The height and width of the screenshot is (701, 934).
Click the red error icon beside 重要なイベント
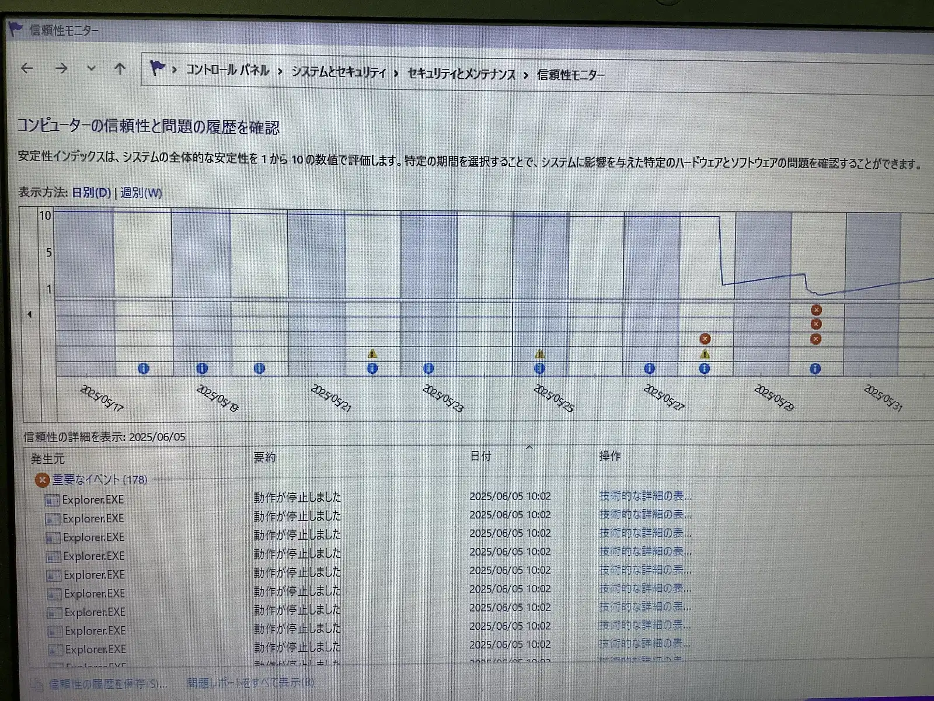[41, 480]
